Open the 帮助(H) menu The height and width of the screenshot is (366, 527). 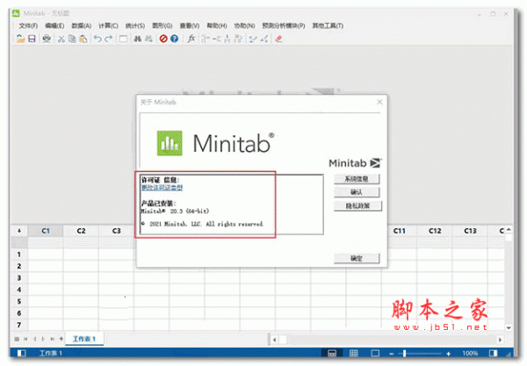[217, 25]
